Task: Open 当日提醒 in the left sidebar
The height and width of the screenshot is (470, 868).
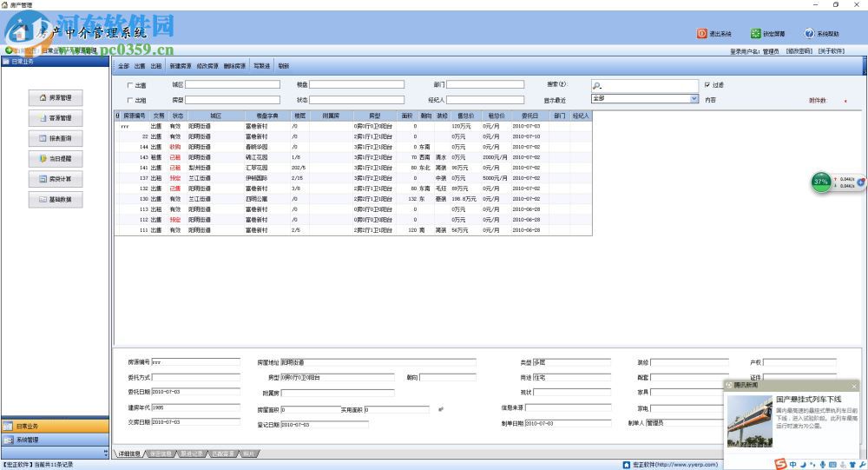Action: tap(56, 158)
